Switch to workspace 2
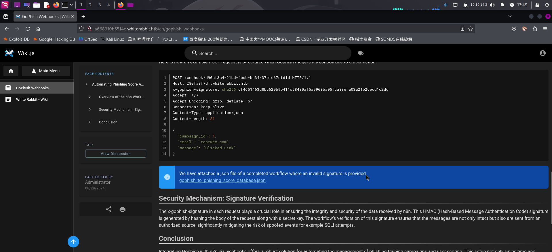Image resolution: width=552 pixels, height=252 pixels. (x=90, y=5)
